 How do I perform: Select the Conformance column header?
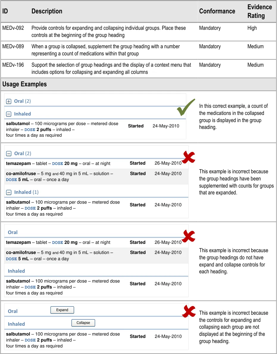[x=217, y=11]
